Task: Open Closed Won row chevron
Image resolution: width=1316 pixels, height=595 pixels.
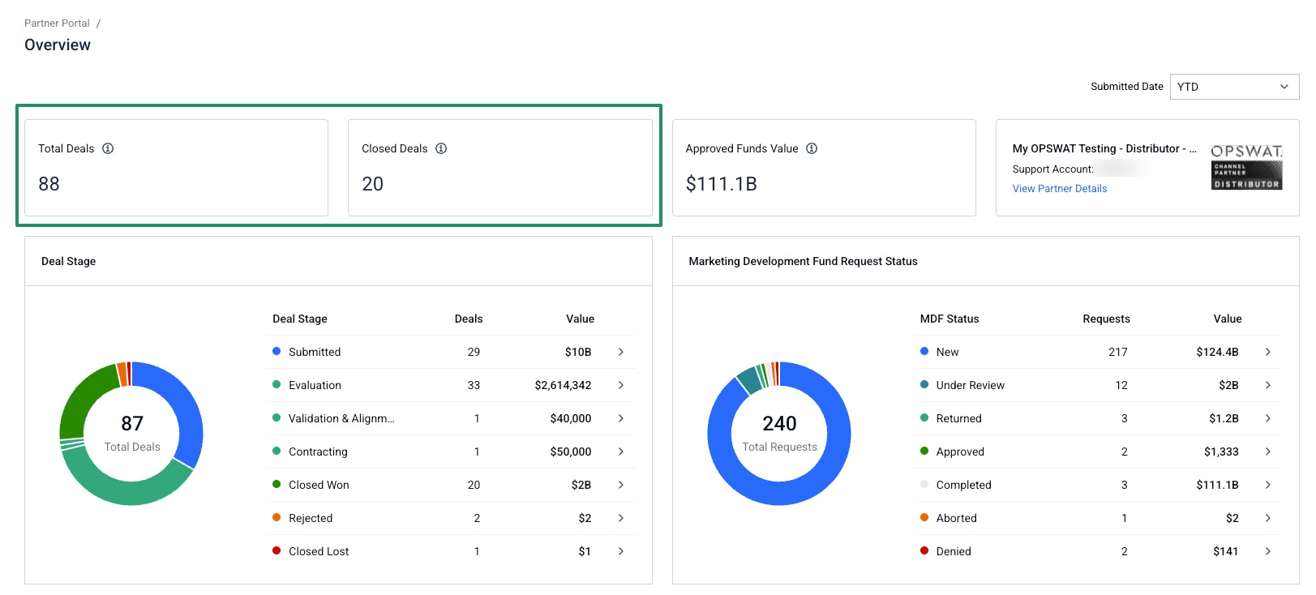Action: coord(621,485)
